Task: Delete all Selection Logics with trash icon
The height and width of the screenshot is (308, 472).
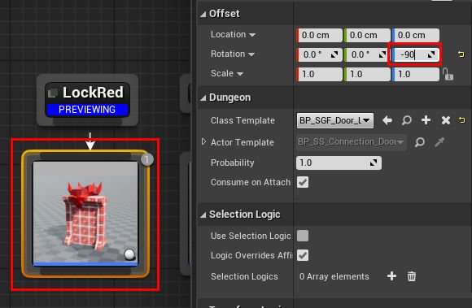Action: (x=412, y=276)
